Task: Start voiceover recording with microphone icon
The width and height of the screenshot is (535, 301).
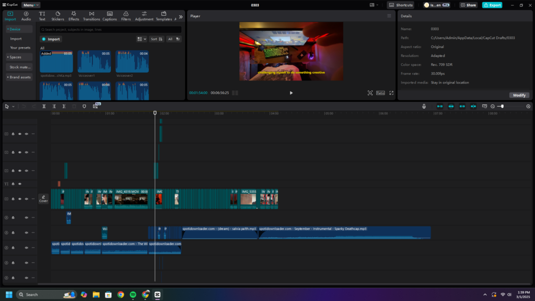Action: point(424,107)
